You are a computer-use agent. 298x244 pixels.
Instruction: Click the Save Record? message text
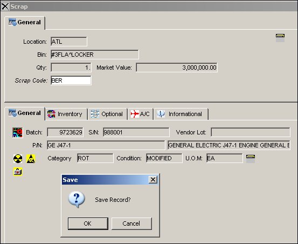click(x=113, y=200)
